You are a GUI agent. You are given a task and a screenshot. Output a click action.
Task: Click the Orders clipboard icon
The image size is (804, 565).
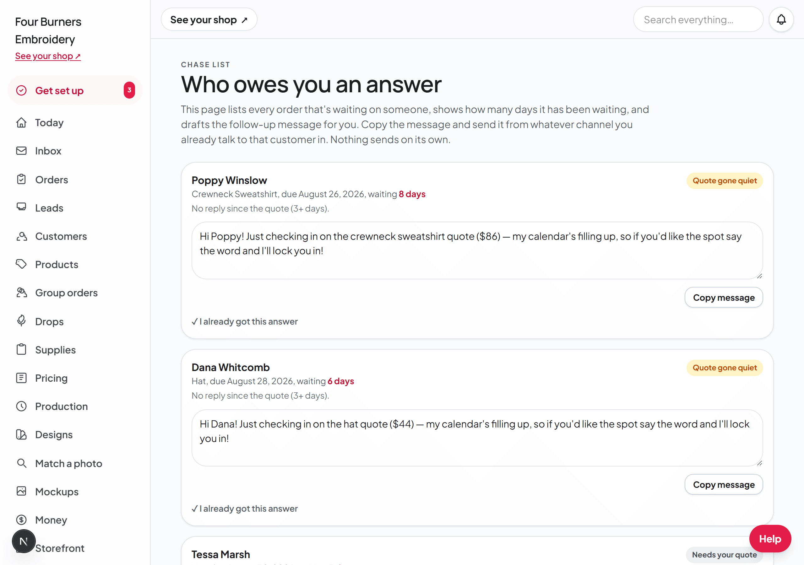point(21,179)
